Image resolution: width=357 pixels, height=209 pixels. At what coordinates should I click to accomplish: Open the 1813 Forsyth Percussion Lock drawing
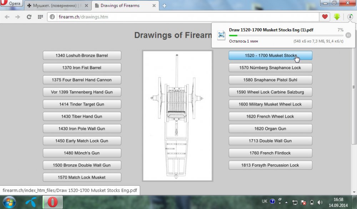click(x=270, y=165)
